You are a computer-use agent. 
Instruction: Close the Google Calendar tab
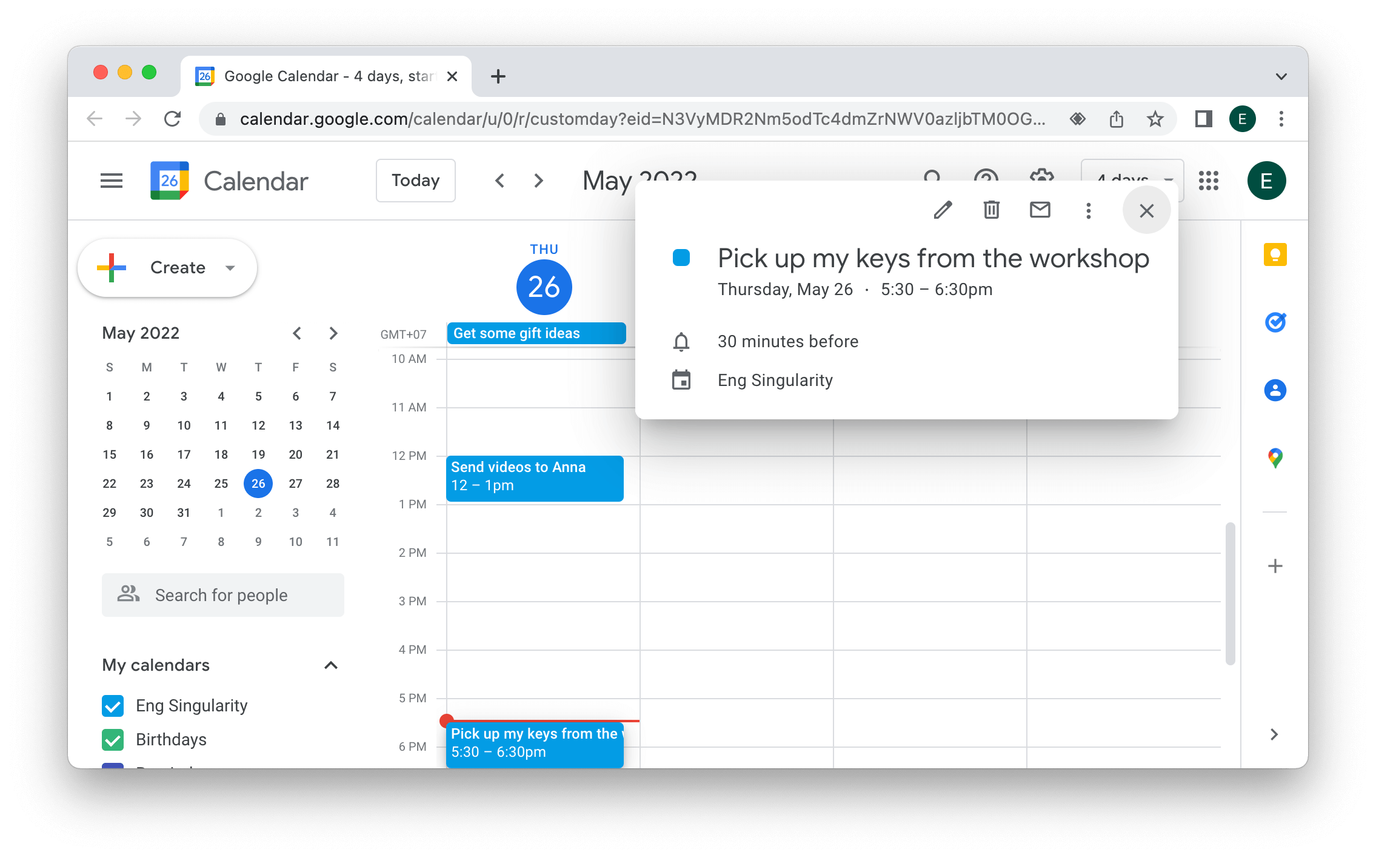pos(452,76)
